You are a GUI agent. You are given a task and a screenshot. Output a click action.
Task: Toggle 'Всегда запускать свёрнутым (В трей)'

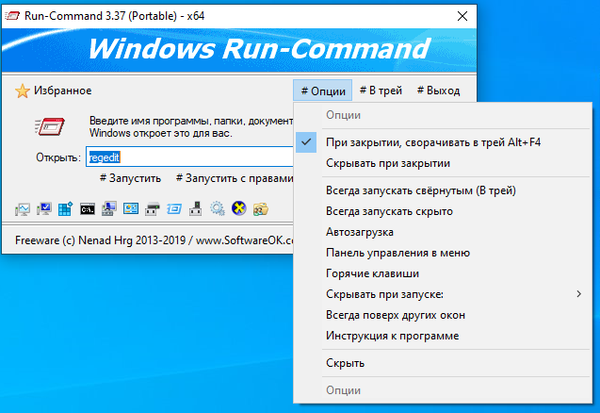pos(443,190)
